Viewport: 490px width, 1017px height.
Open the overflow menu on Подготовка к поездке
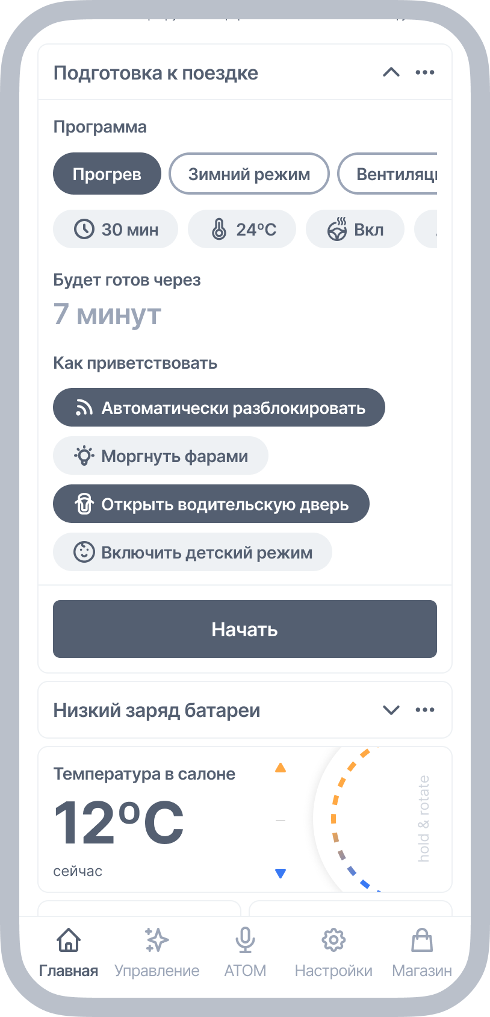[x=425, y=72]
